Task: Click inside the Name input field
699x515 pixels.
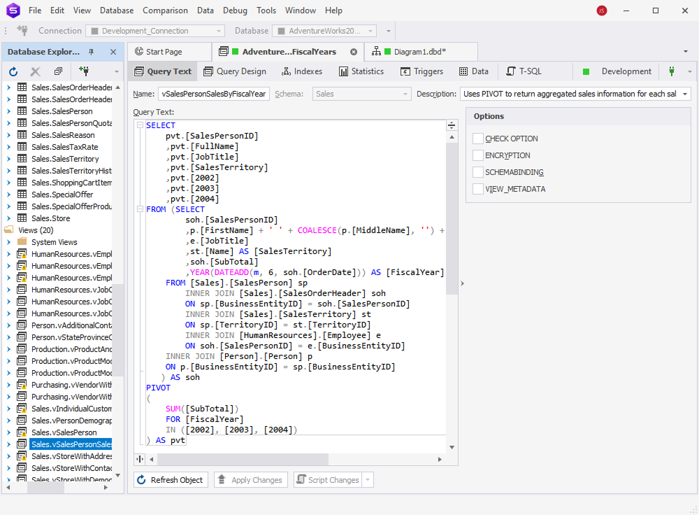Action: coord(213,92)
